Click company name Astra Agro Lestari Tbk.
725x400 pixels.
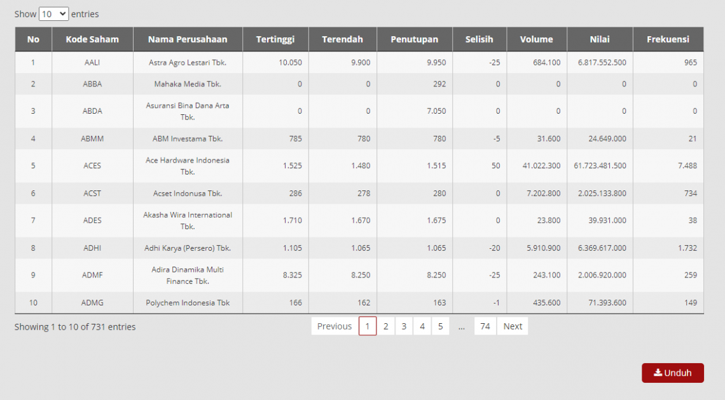(188, 62)
